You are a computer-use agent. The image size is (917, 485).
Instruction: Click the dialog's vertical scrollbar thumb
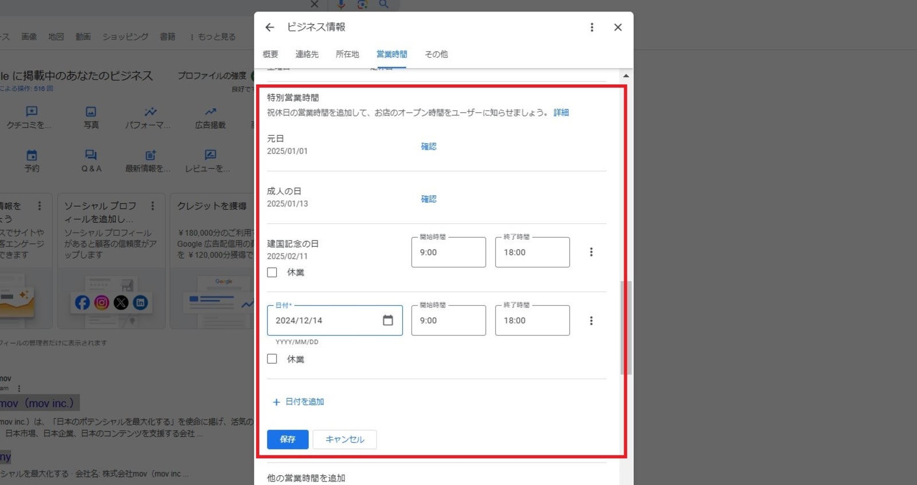pos(626,328)
